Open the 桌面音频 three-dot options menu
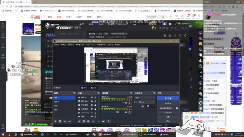Screen dimensions: 244x137 point(130,112)
